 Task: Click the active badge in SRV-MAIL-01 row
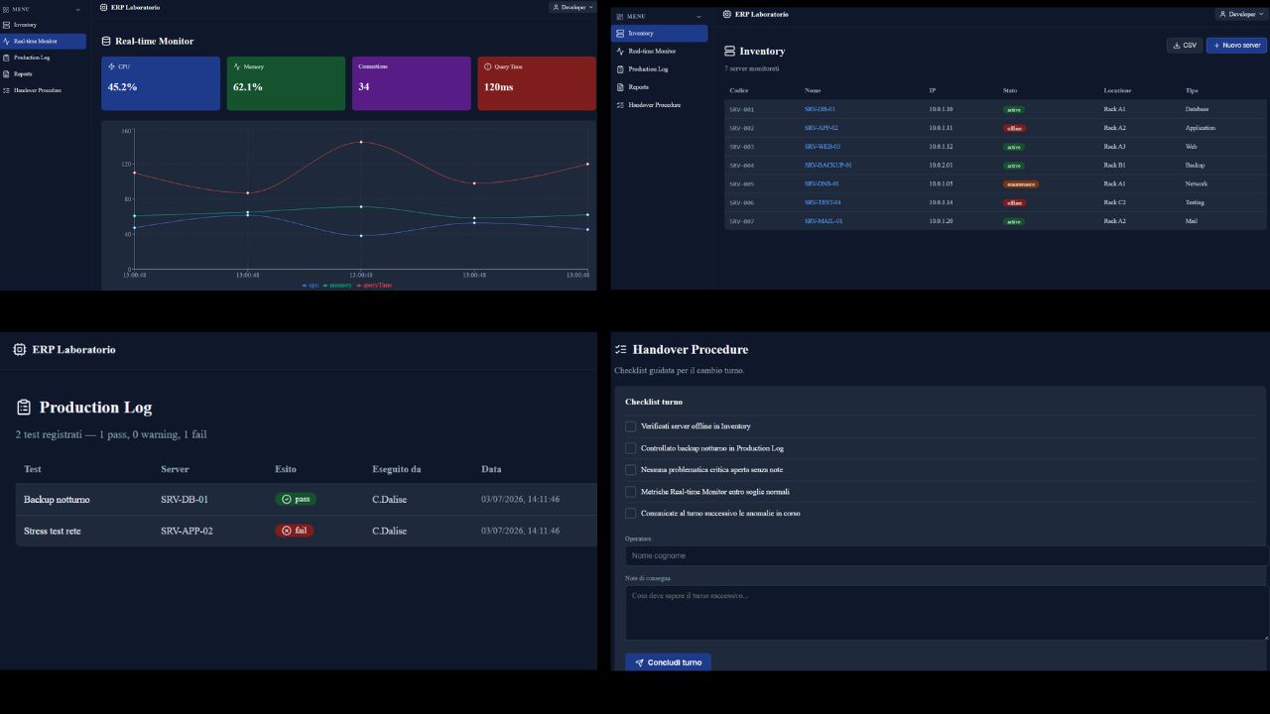1014,221
